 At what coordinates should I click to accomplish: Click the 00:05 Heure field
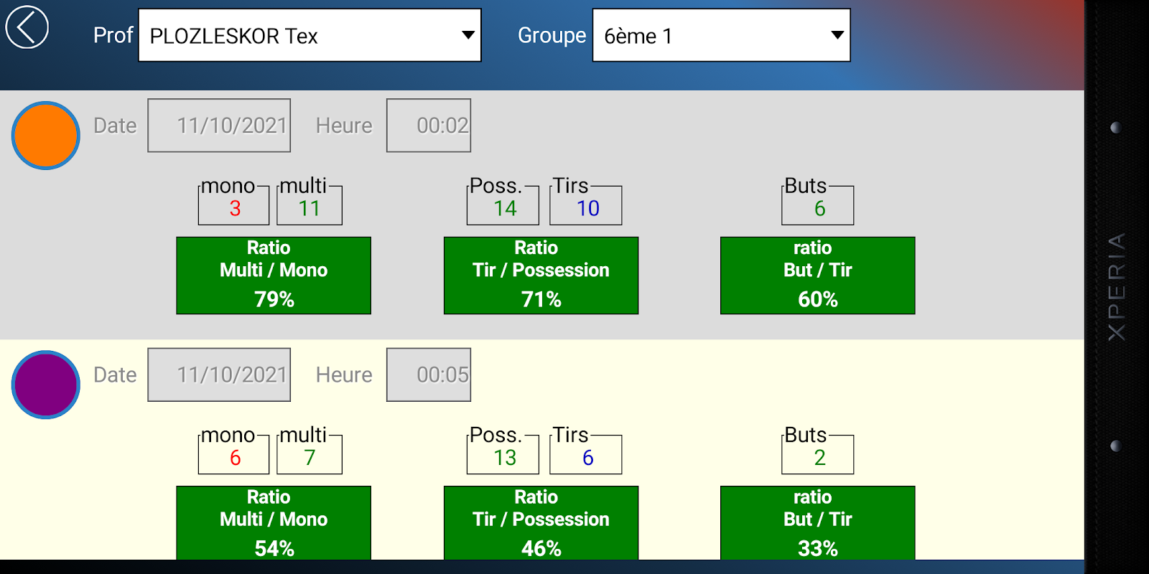(x=429, y=375)
